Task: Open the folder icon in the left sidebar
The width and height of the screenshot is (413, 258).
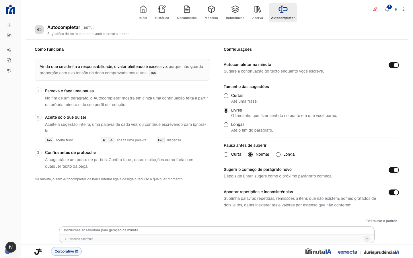Action: [9, 36]
